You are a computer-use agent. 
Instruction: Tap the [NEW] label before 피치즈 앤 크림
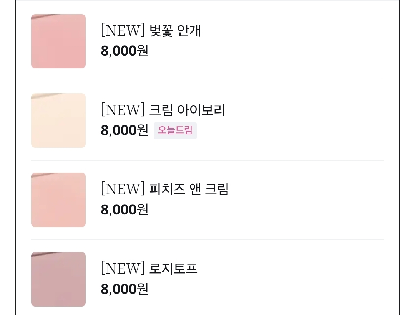[123, 189]
